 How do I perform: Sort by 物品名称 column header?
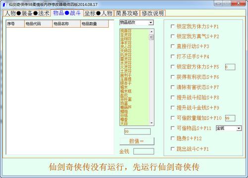(66, 24)
